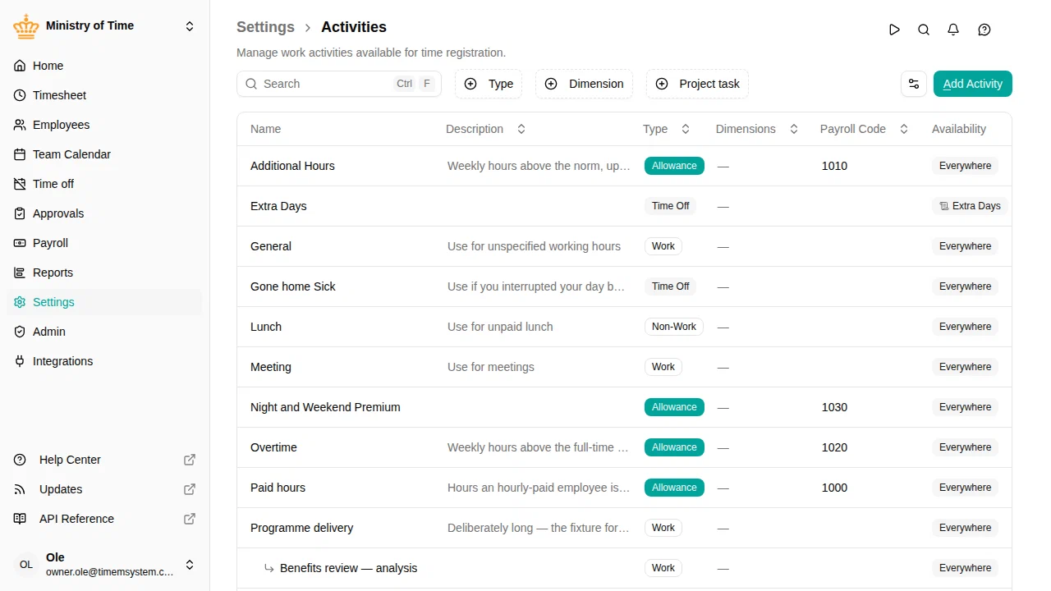Image resolution: width=1051 pixels, height=591 pixels.
Task: Click the Team Calendar icon
Action: (20, 154)
